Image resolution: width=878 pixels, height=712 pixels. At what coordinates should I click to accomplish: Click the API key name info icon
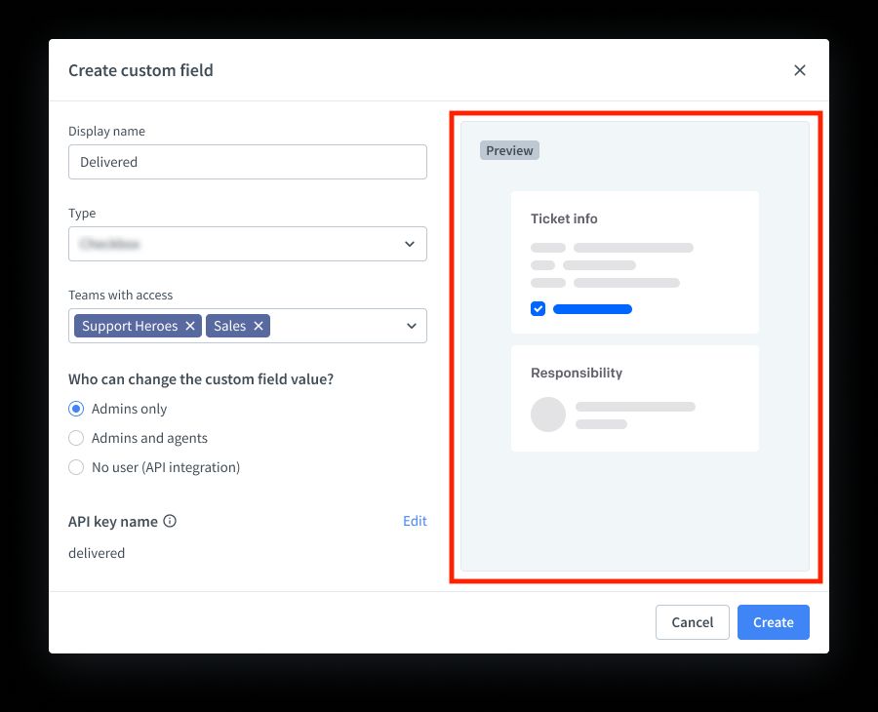(170, 521)
